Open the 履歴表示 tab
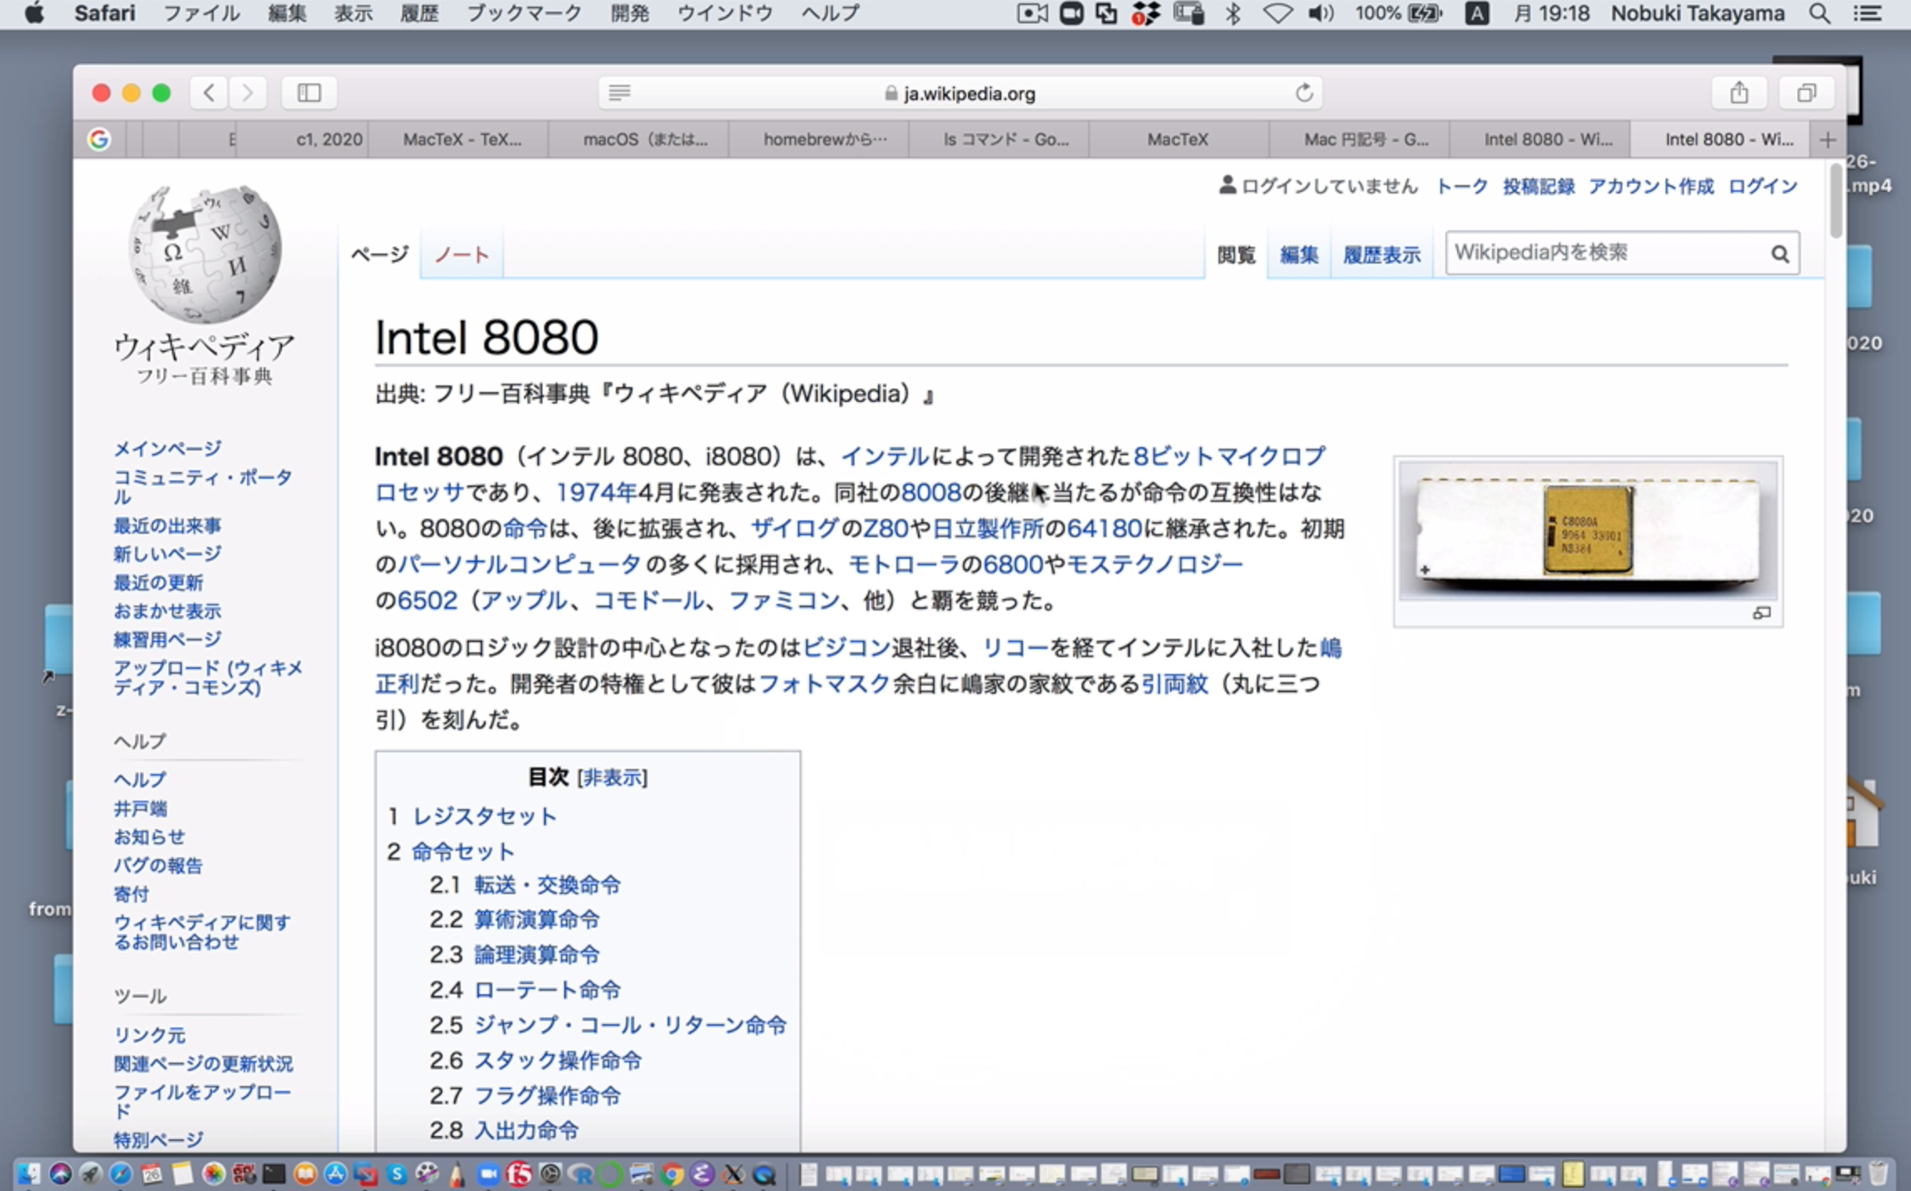 click(1381, 254)
